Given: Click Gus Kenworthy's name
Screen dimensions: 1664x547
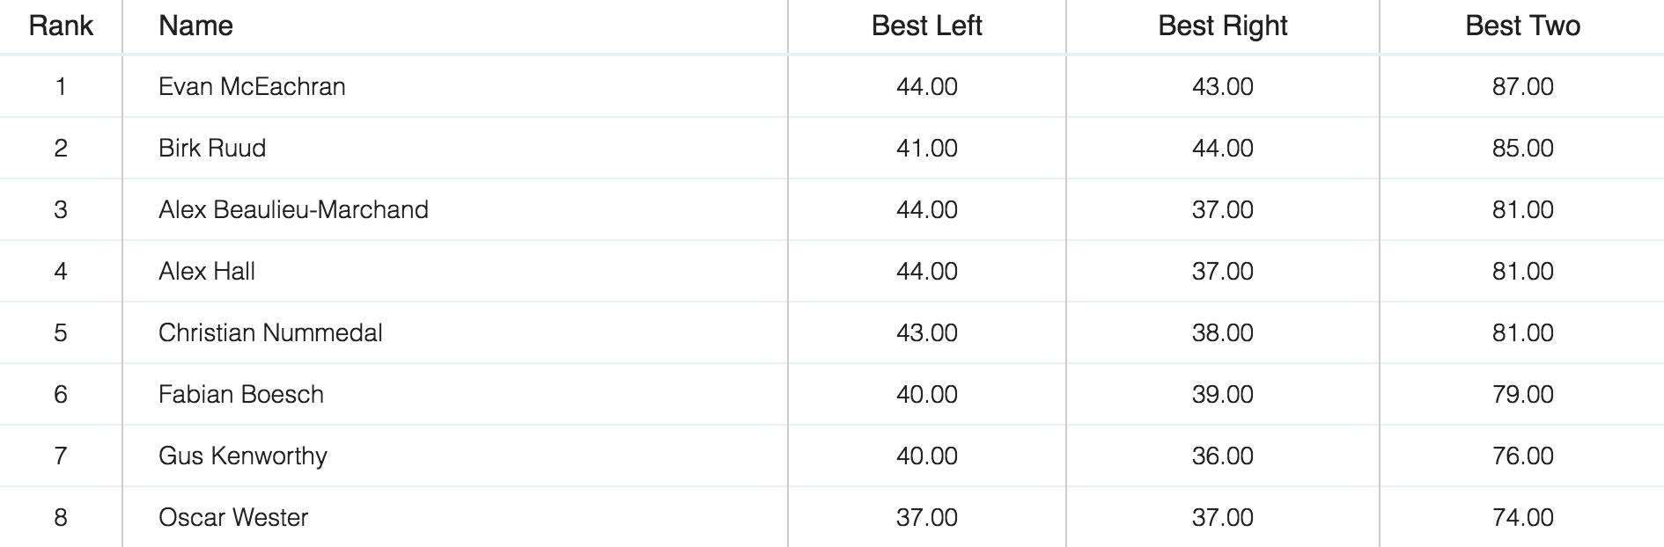Looking at the screenshot, I should point(243,456).
